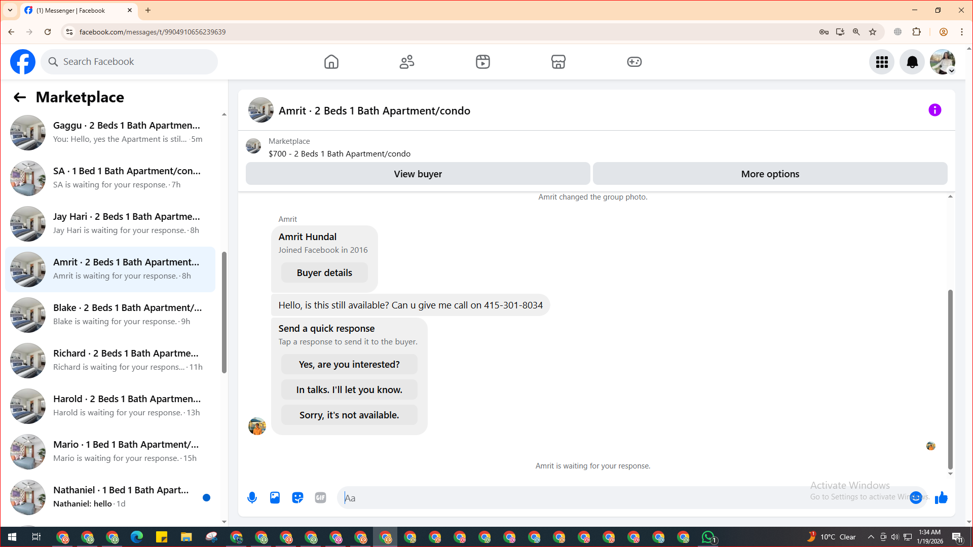Viewport: 973px width, 547px height.
Task: Go back with the browser back arrow
Action: 11,32
